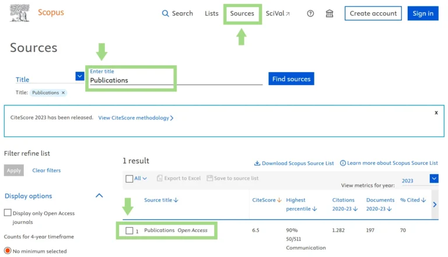This screenshot has width=448, height=257.
Task: Click the help question mark icon
Action: [310, 13]
